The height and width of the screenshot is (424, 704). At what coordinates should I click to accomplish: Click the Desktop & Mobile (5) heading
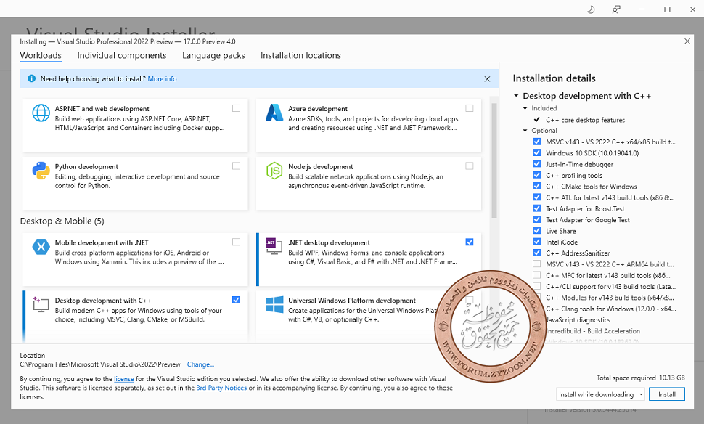coord(62,221)
